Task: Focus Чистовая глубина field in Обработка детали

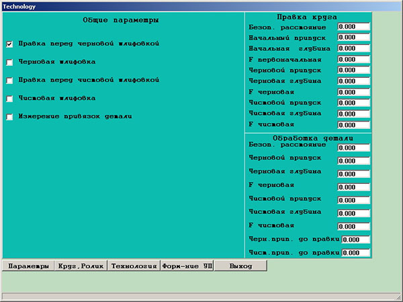Action: pyautogui.click(x=354, y=213)
